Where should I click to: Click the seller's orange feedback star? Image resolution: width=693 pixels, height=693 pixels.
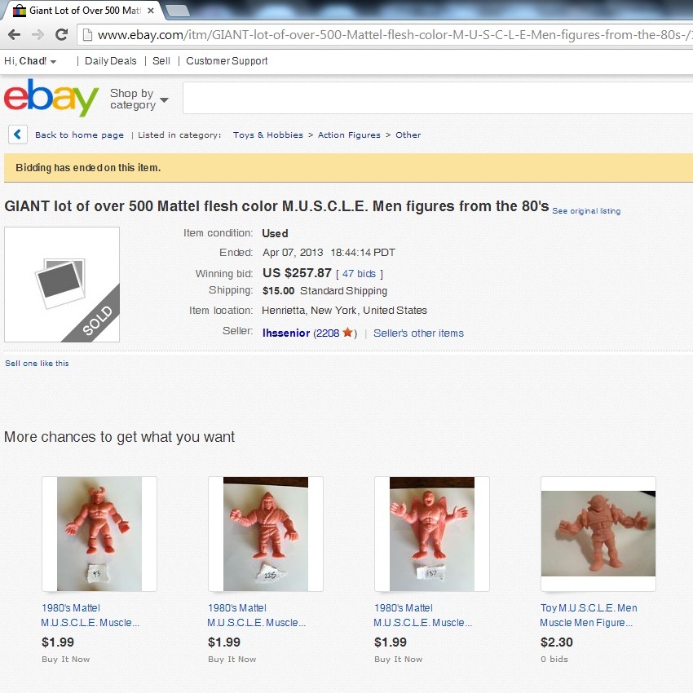(347, 332)
